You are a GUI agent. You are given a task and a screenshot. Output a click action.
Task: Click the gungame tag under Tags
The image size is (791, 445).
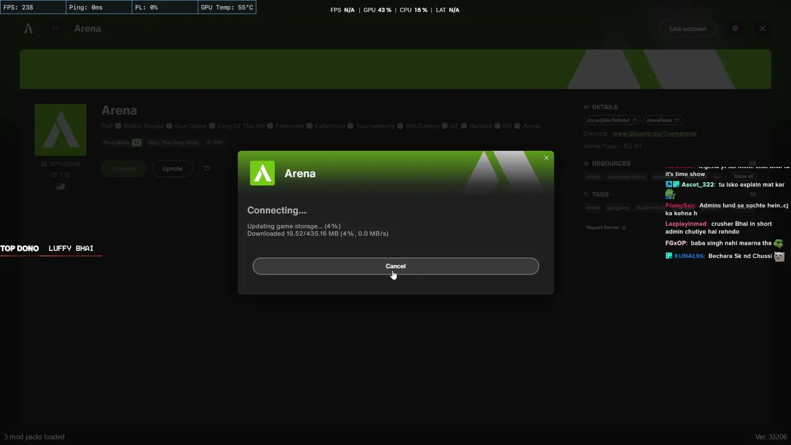pyautogui.click(x=617, y=208)
